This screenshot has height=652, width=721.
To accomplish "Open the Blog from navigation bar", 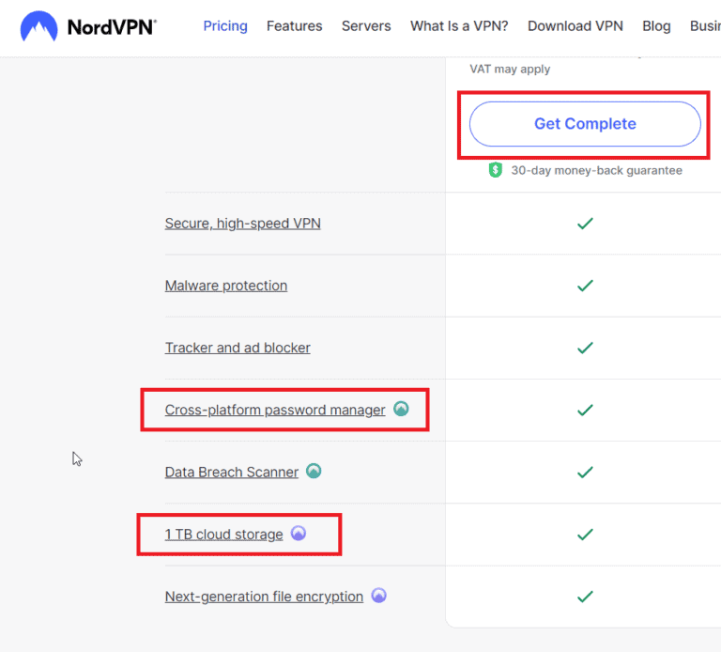I will click(656, 26).
